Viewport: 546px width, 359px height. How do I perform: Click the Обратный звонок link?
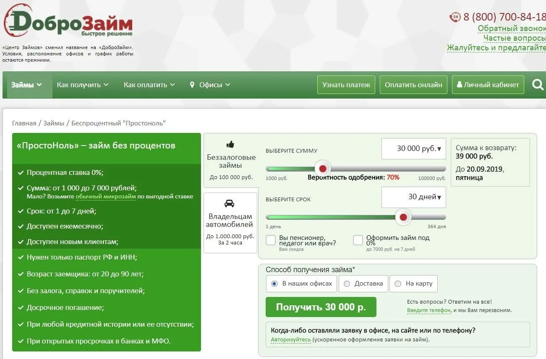[x=512, y=29]
